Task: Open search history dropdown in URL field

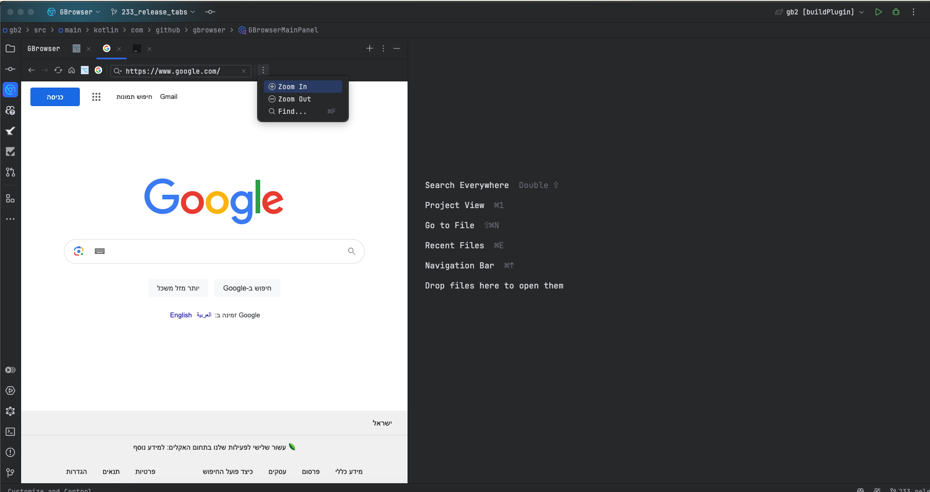Action: click(x=118, y=71)
